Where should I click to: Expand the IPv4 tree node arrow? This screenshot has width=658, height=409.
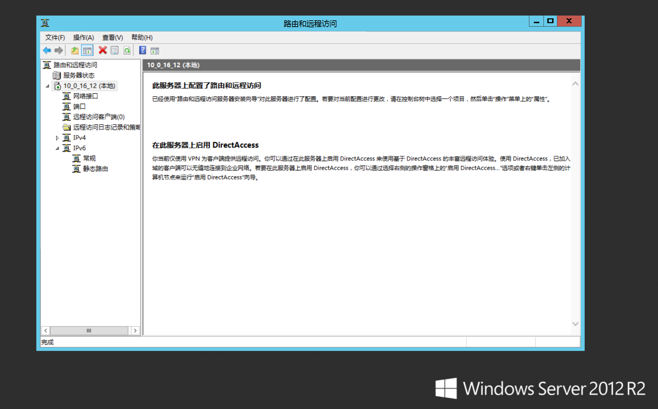(x=57, y=138)
